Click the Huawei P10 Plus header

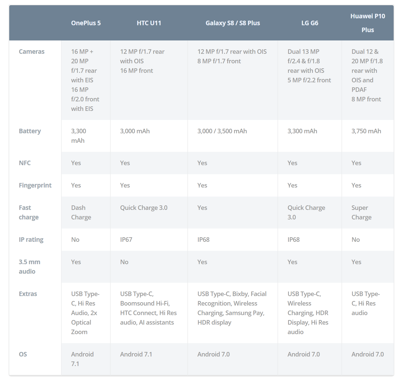368,23
